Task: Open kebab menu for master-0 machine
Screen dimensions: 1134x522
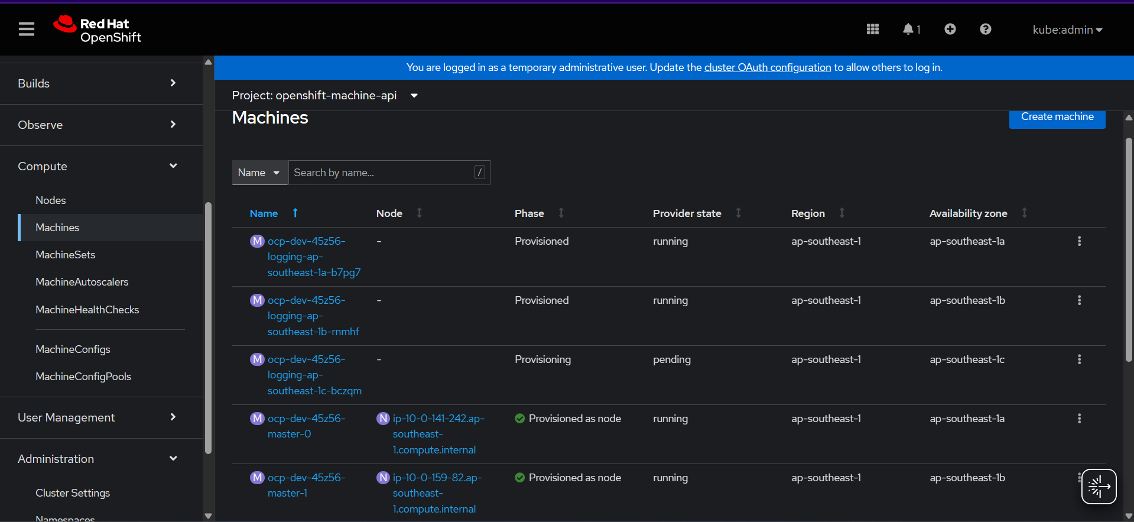Action: [x=1079, y=419]
